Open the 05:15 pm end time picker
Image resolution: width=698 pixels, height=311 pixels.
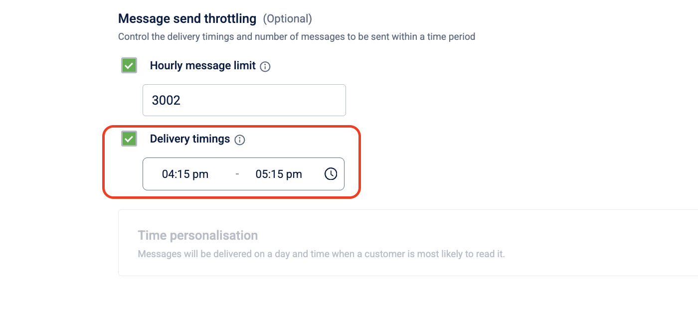279,174
